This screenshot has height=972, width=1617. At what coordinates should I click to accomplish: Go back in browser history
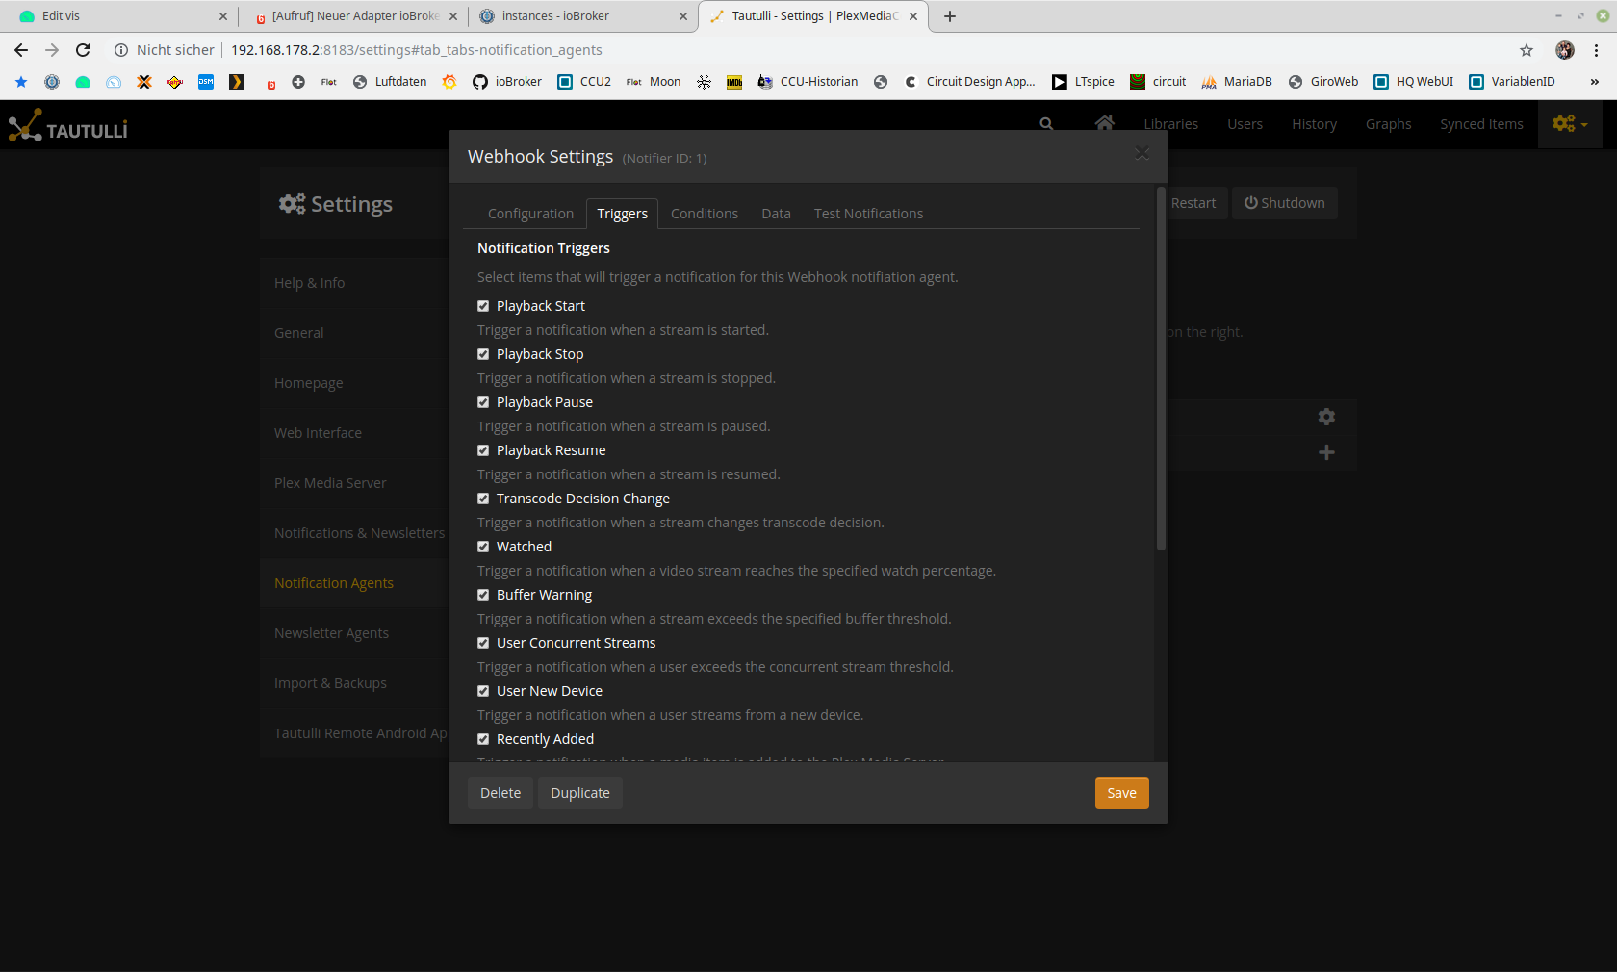pos(21,50)
